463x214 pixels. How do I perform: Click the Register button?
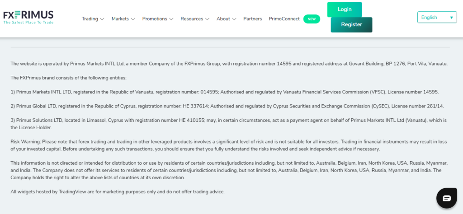click(351, 25)
